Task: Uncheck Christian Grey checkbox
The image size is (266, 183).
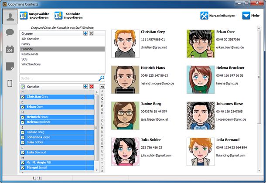Action: point(23,97)
